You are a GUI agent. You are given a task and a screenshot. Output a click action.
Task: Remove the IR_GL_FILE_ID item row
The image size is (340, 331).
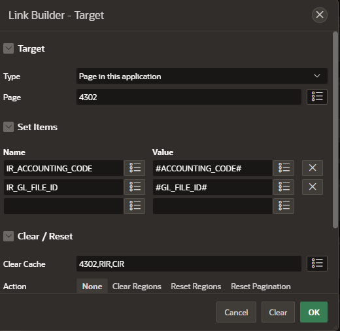pos(313,187)
